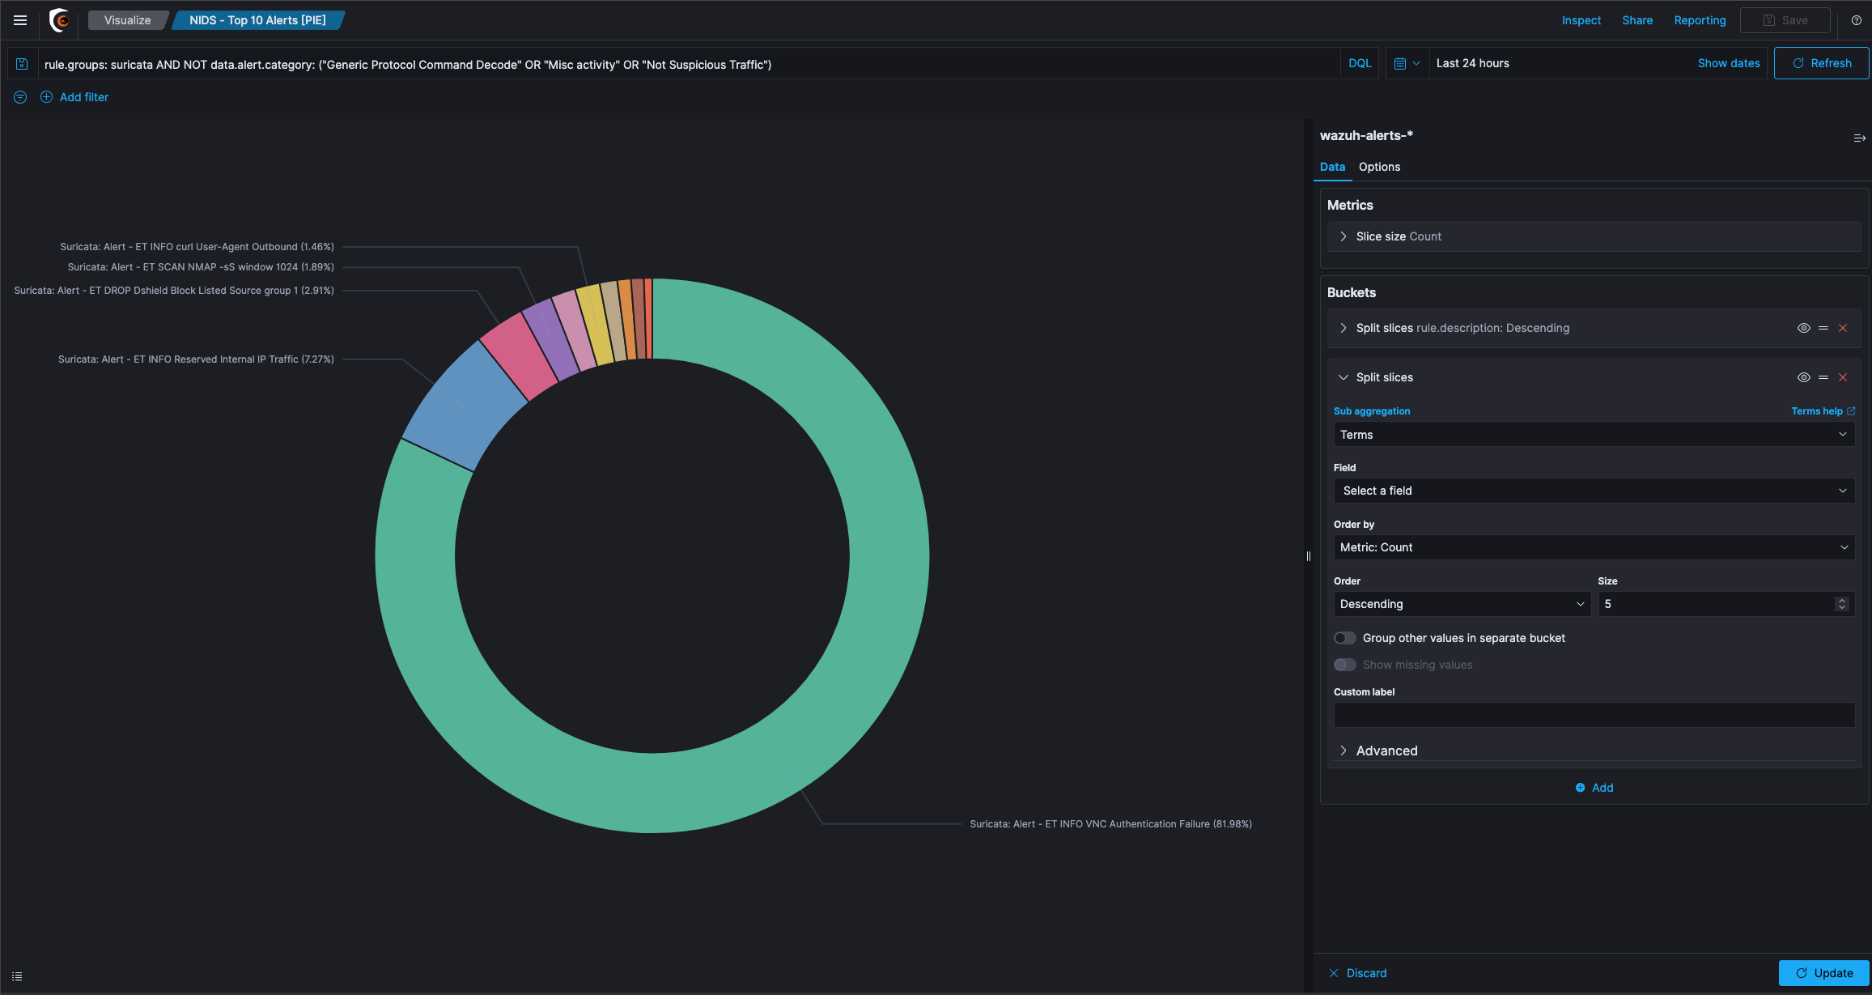Collapse the editor sidebar arrow icon

pos(1859,138)
